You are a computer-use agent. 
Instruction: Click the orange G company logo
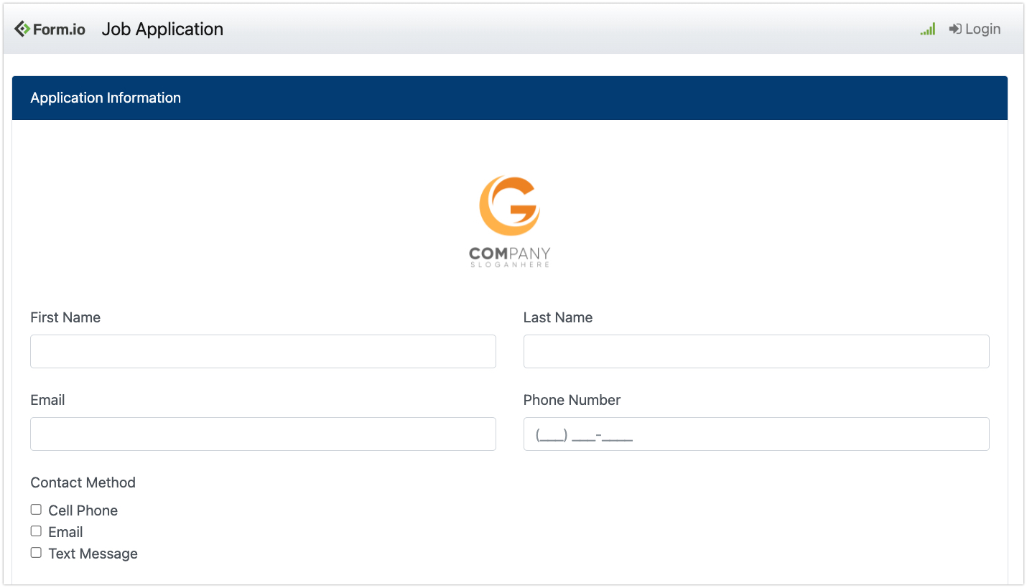click(509, 206)
